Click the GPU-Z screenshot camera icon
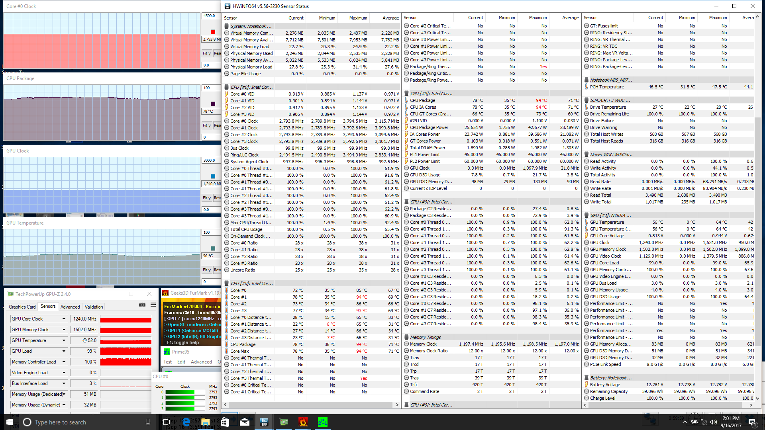 [x=142, y=305]
